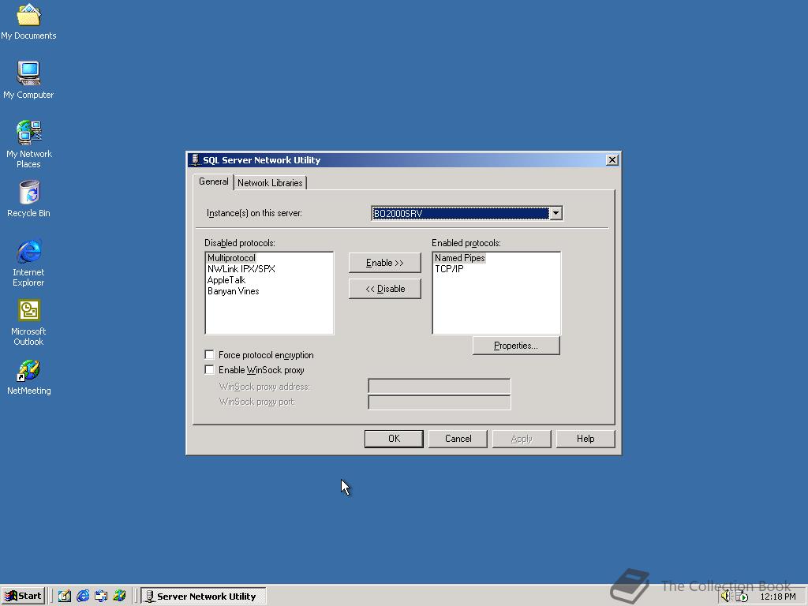Click the greyed Apply button
Image resolution: width=808 pixels, height=606 pixels.
coord(522,439)
